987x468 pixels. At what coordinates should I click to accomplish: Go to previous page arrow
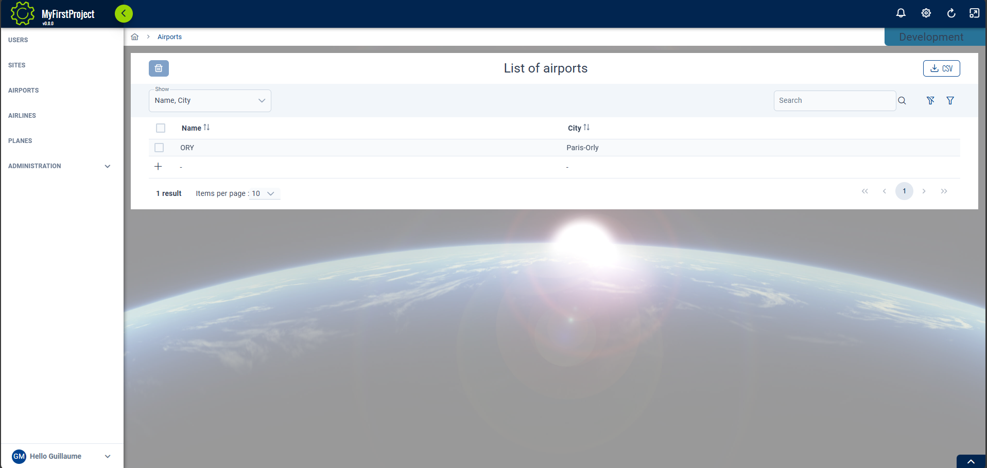tap(885, 191)
